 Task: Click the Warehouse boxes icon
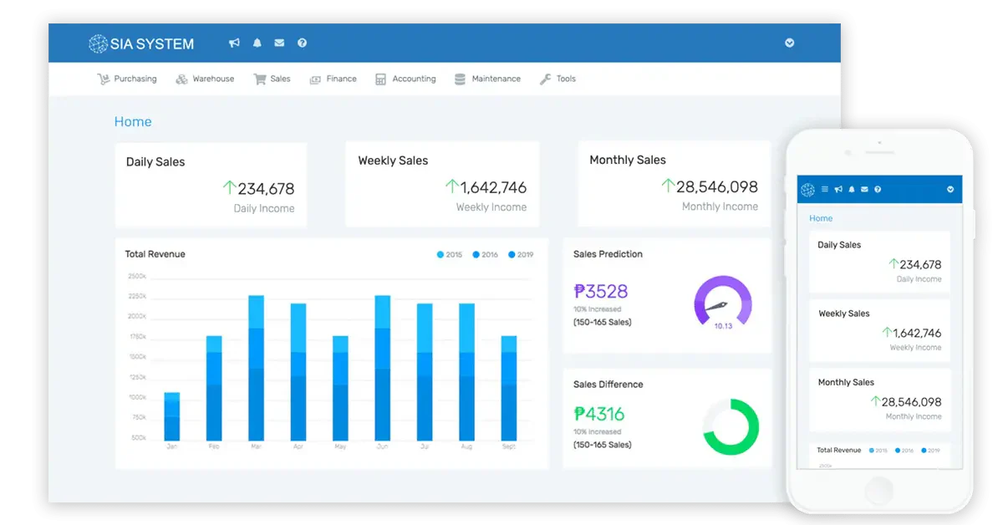coord(181,79)
